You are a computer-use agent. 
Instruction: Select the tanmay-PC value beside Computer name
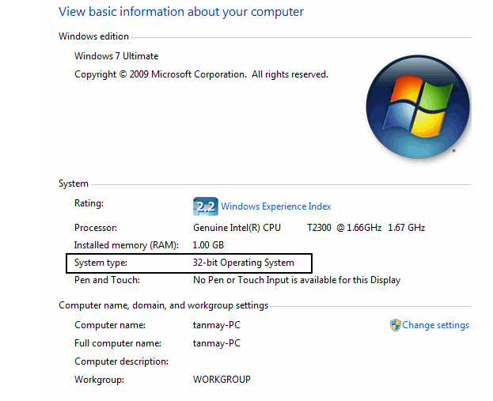pos(217,325)
